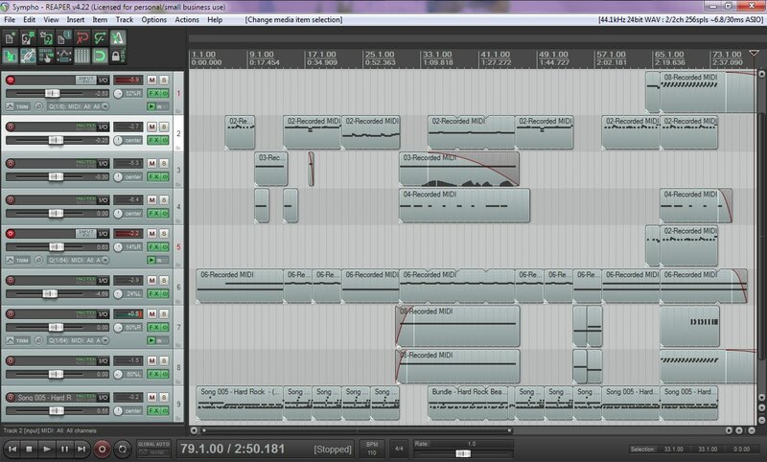This screenshot has height=462, width=767.
Task: Arm track 3 for recording
Action: point(11,164)
